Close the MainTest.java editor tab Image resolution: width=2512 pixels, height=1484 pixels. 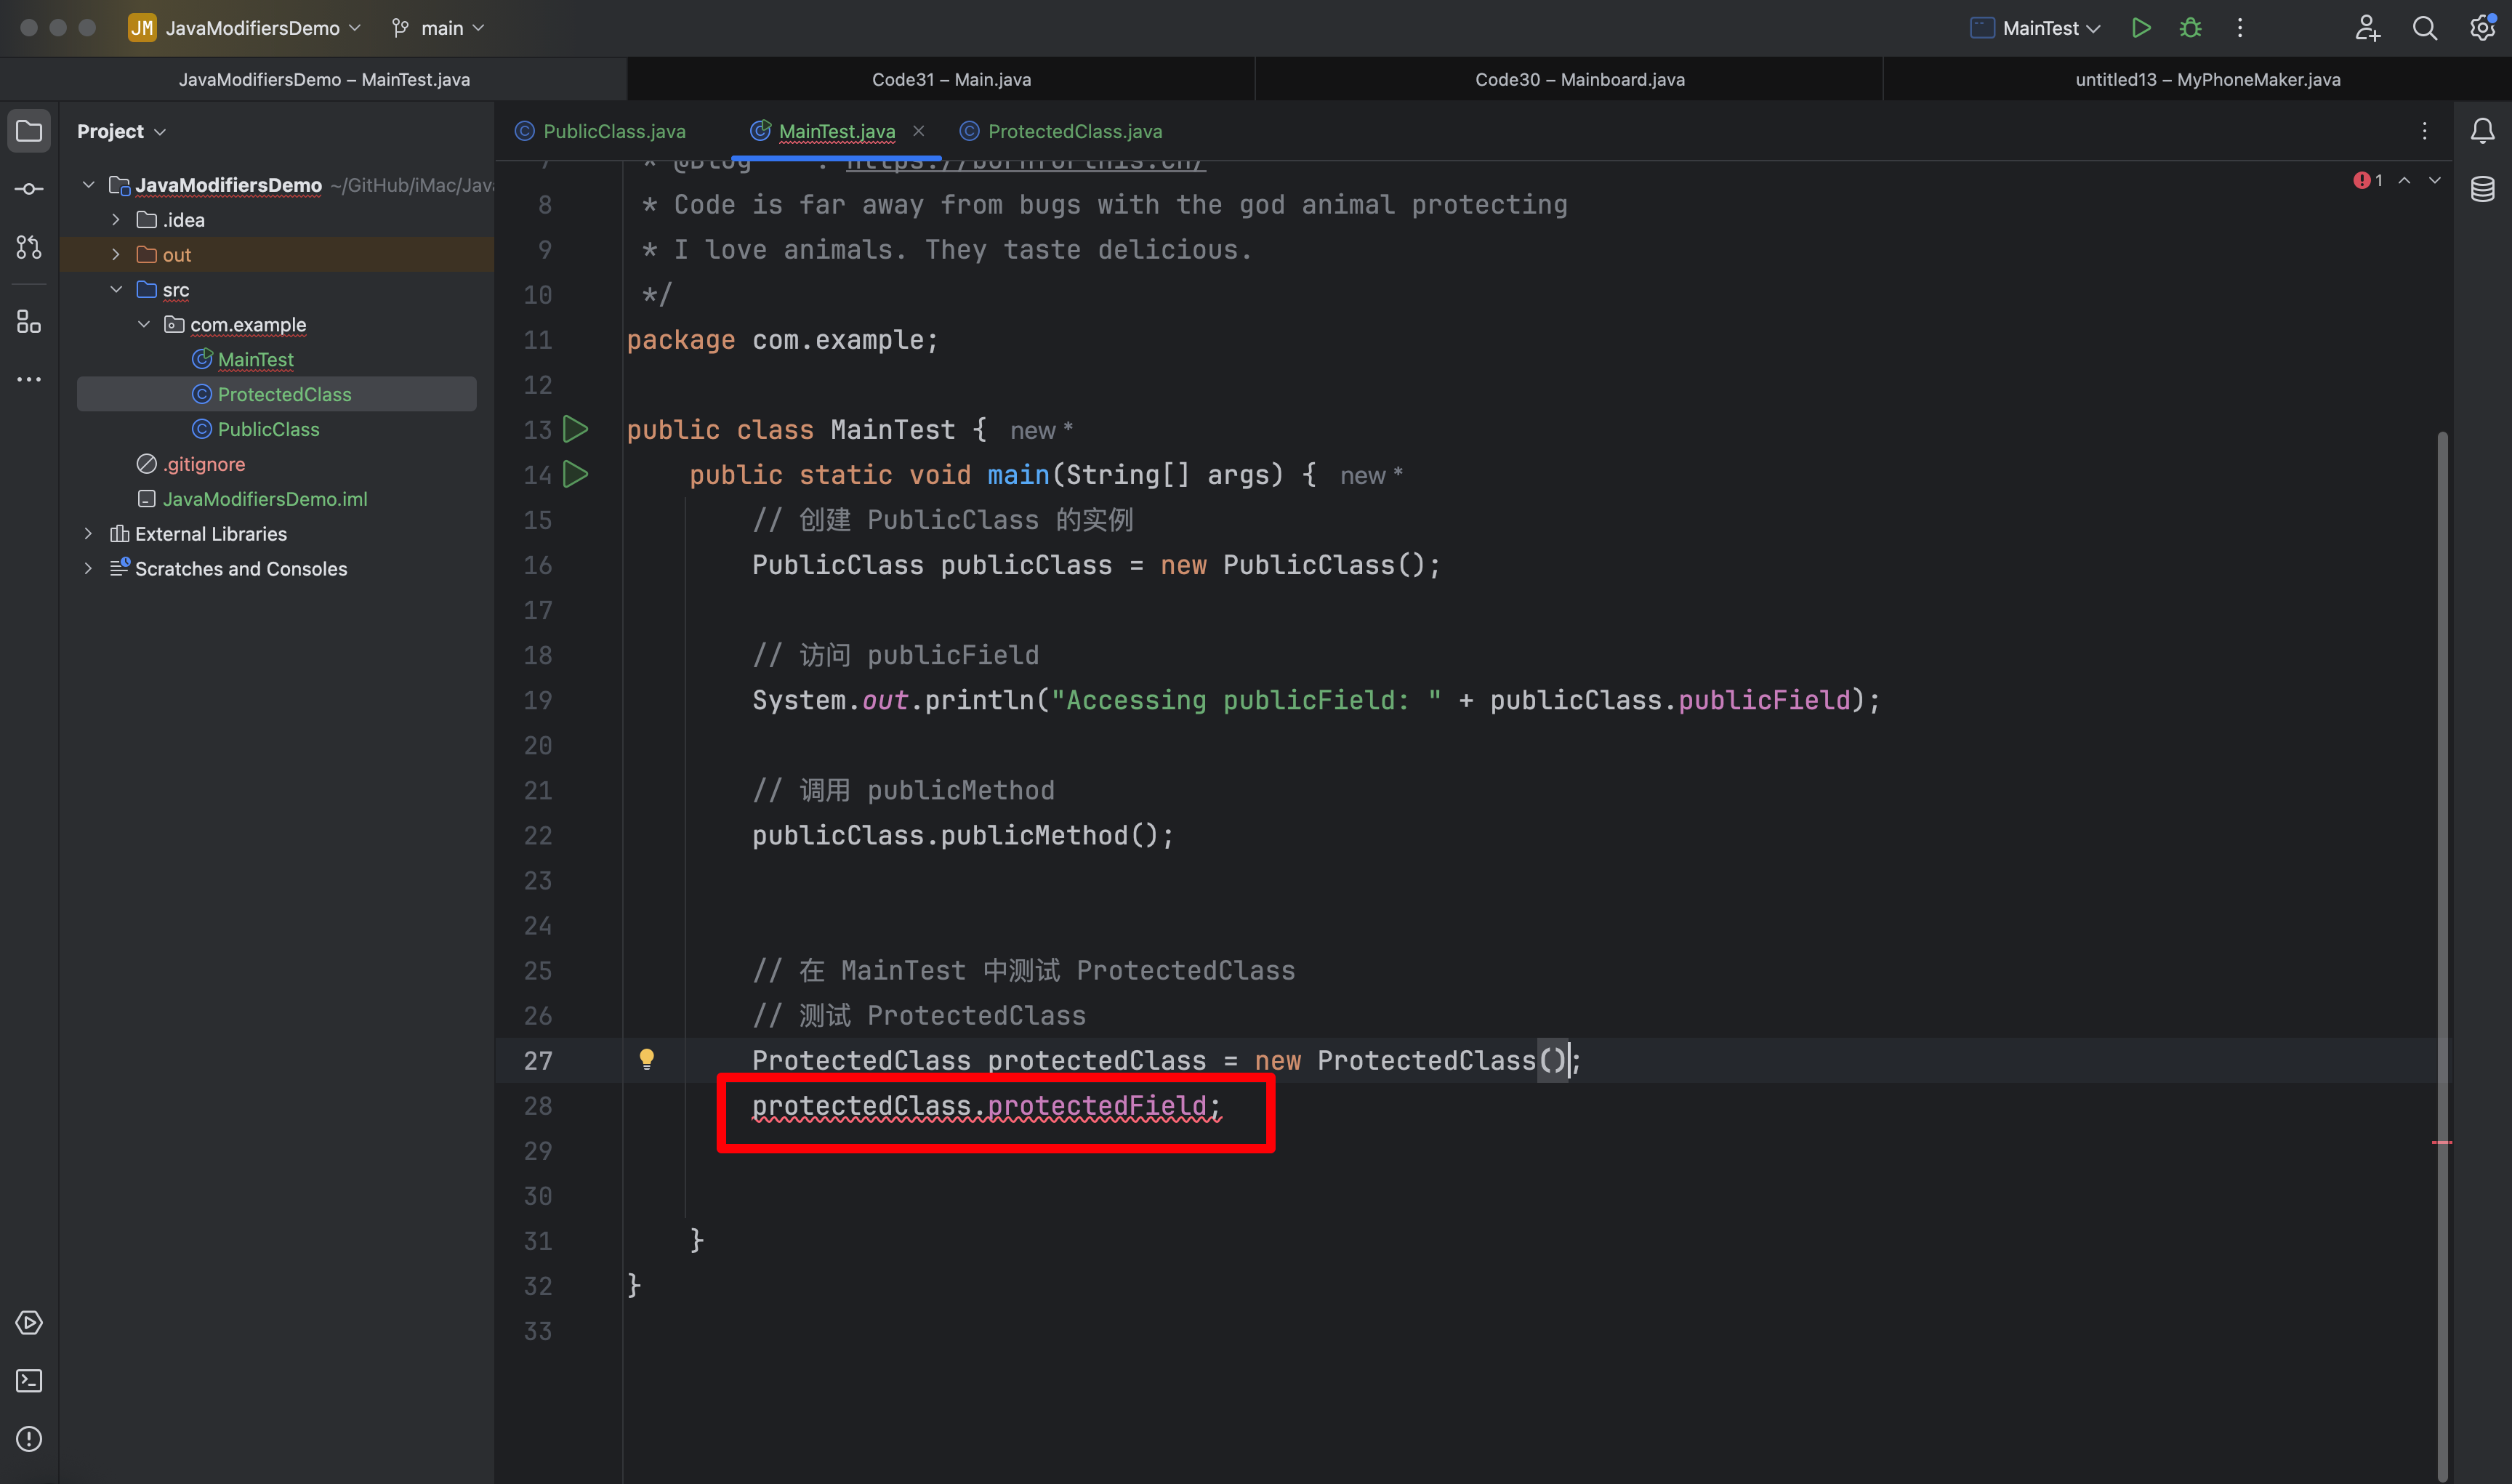tap(918, 131)
